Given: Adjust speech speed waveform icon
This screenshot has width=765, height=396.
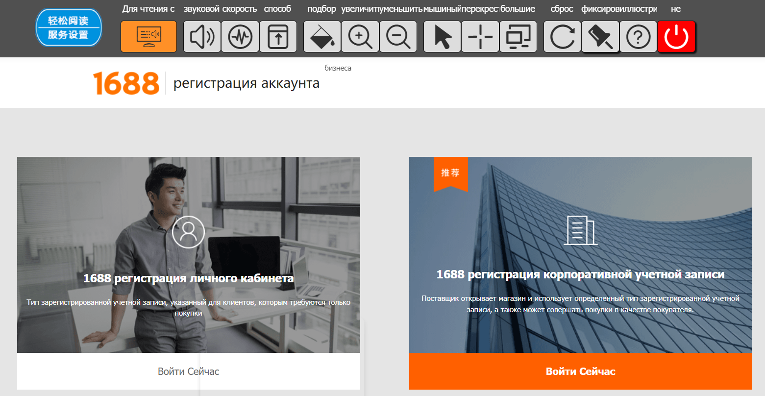Looking at the screenshot, I should [x=240, y=36].
